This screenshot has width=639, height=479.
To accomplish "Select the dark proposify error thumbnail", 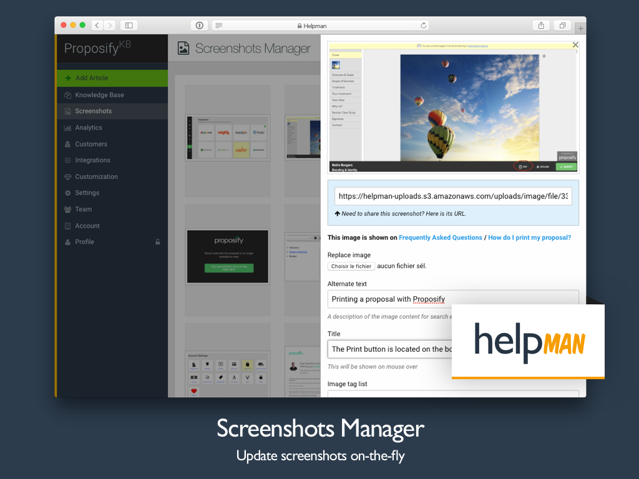I will (227, 256).
